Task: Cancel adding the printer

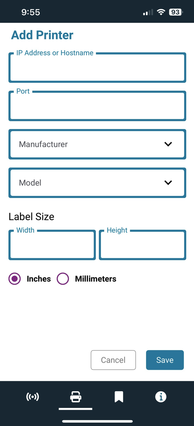Action: pyautogui.click(x=113, y=360)
